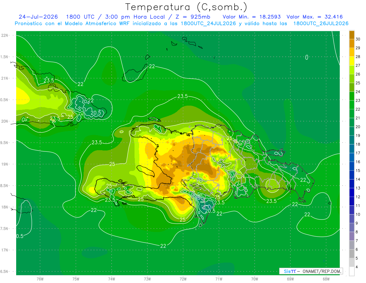The image size is (366, 283).
Task: Click the "73W" longitude axis label
Action: pyautogui.click(x=147, y=279)
